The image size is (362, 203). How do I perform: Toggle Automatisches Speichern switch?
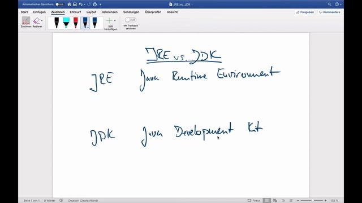pyautogui.click(x=59, y=4)
